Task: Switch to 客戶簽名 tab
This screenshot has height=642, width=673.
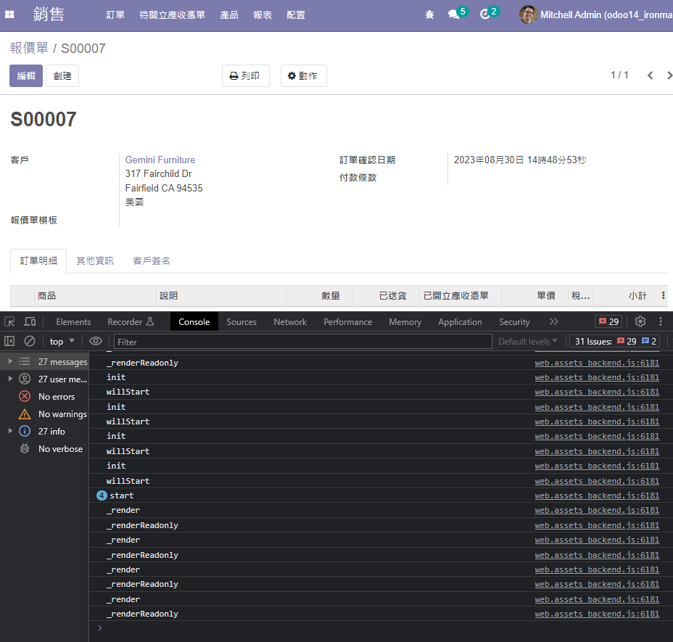Action: [x=152, y=260]
